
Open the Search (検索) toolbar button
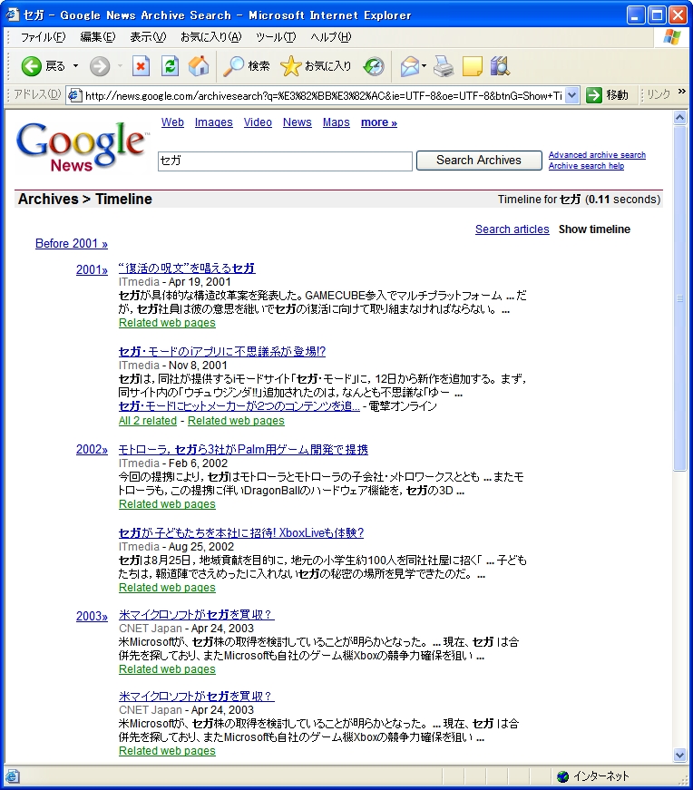[x=247, y=66]
